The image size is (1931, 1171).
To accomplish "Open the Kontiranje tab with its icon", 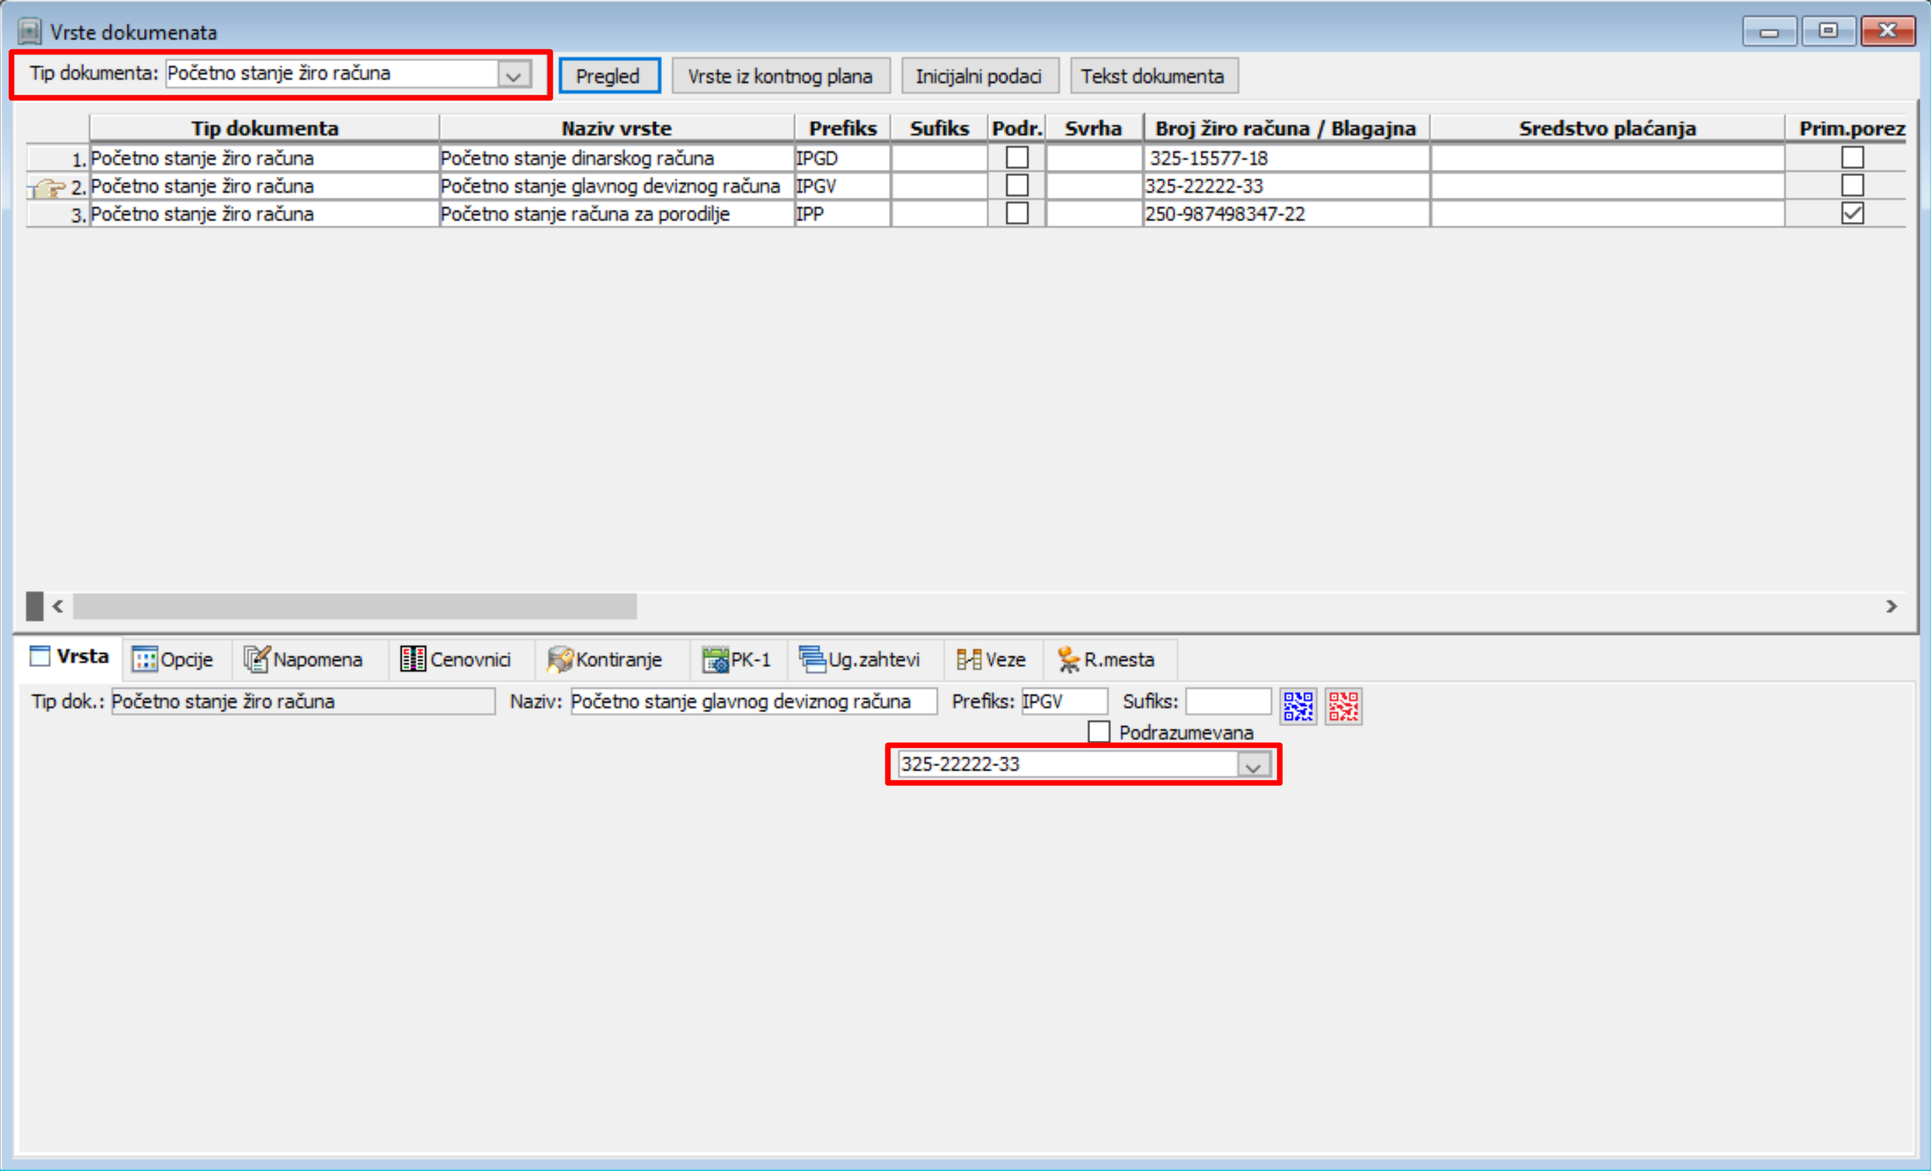I will [x=559, y=659].
